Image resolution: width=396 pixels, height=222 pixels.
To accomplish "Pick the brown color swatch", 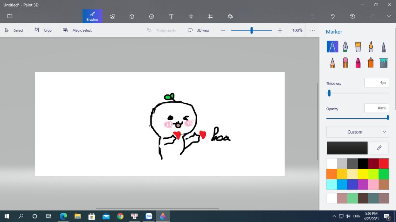I will coord(384,185).
